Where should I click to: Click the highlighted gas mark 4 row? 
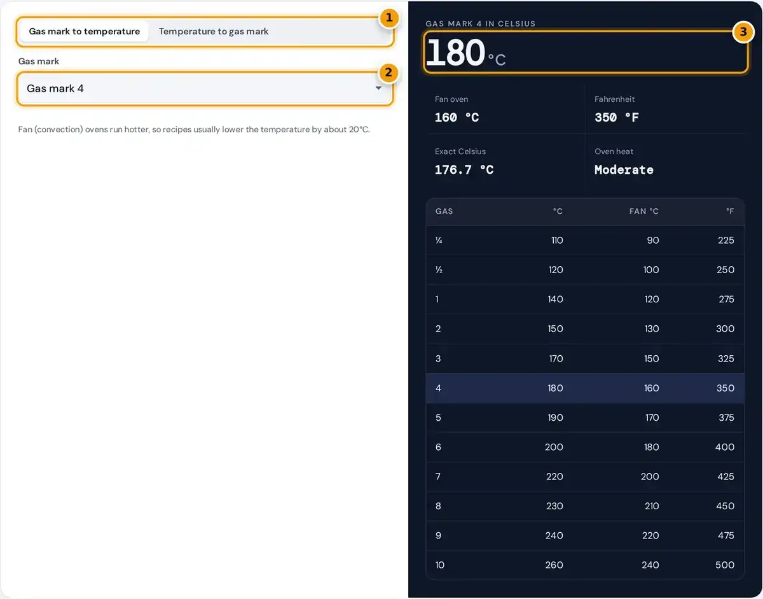[x=585, y=388]
